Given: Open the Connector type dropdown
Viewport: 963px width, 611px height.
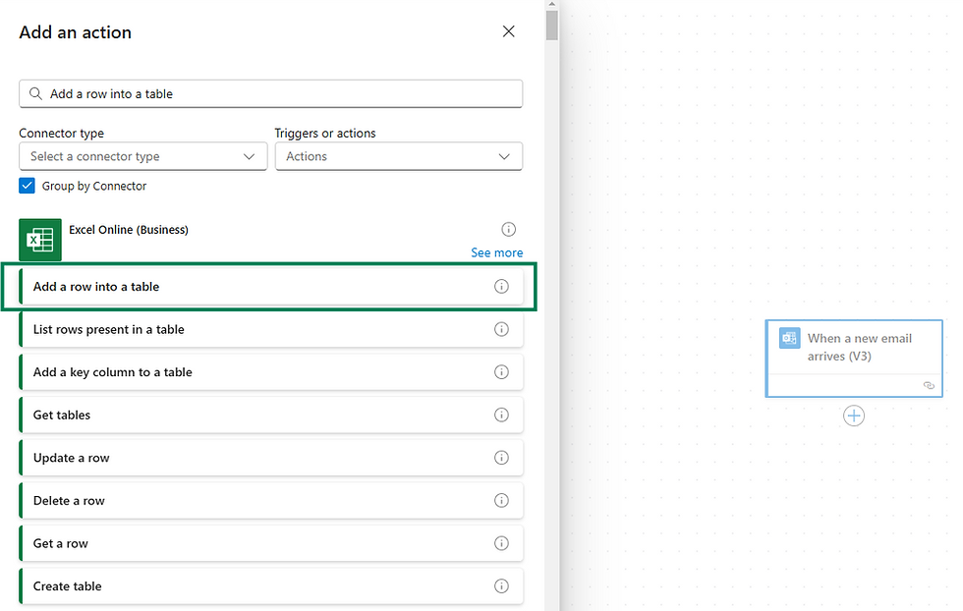Looking at the screenshot, I should 142,156.
